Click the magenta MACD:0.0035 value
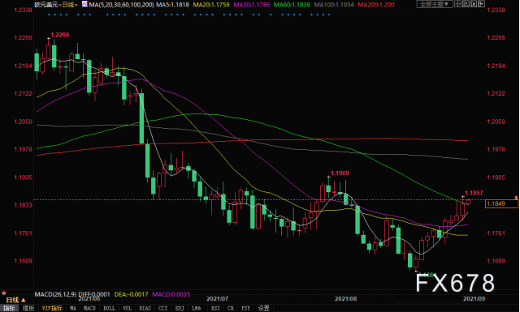This screenshot has width=520, height=312. 171,294
